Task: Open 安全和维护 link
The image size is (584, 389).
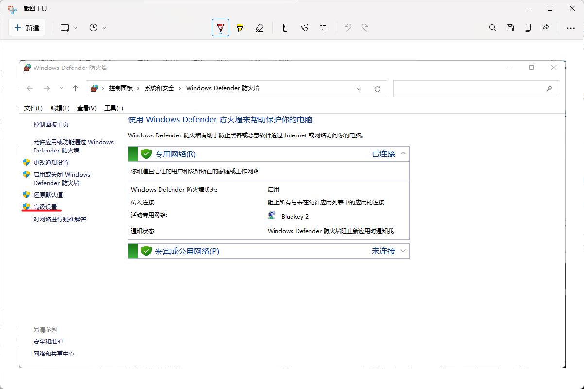Action: pos(48,341)
